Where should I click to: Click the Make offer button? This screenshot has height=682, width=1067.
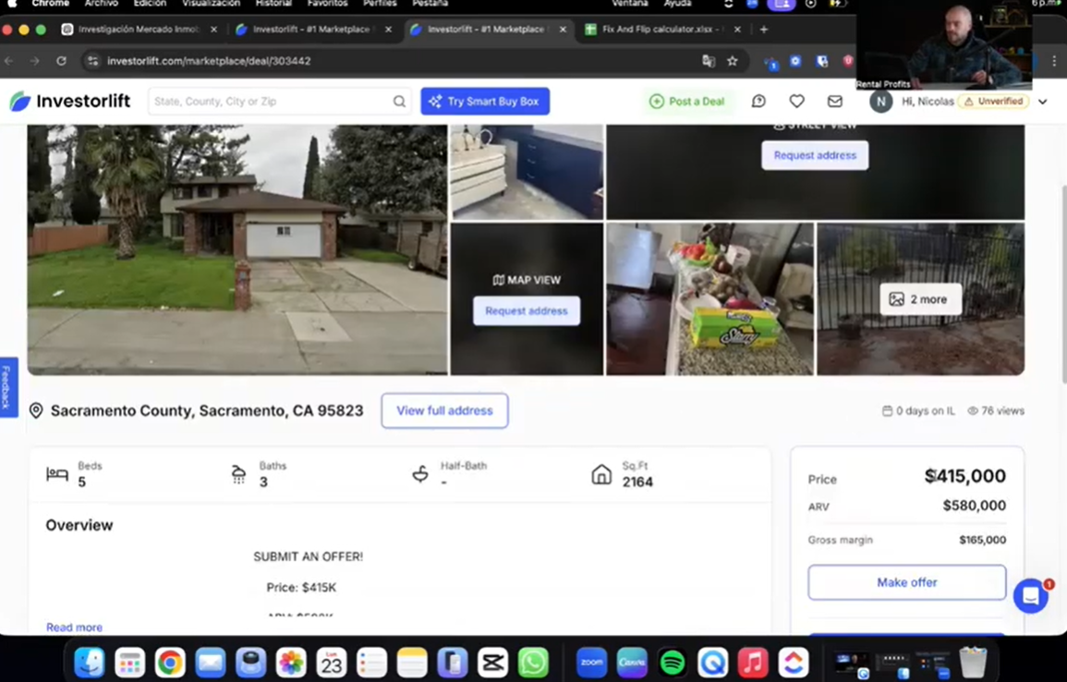906,582
